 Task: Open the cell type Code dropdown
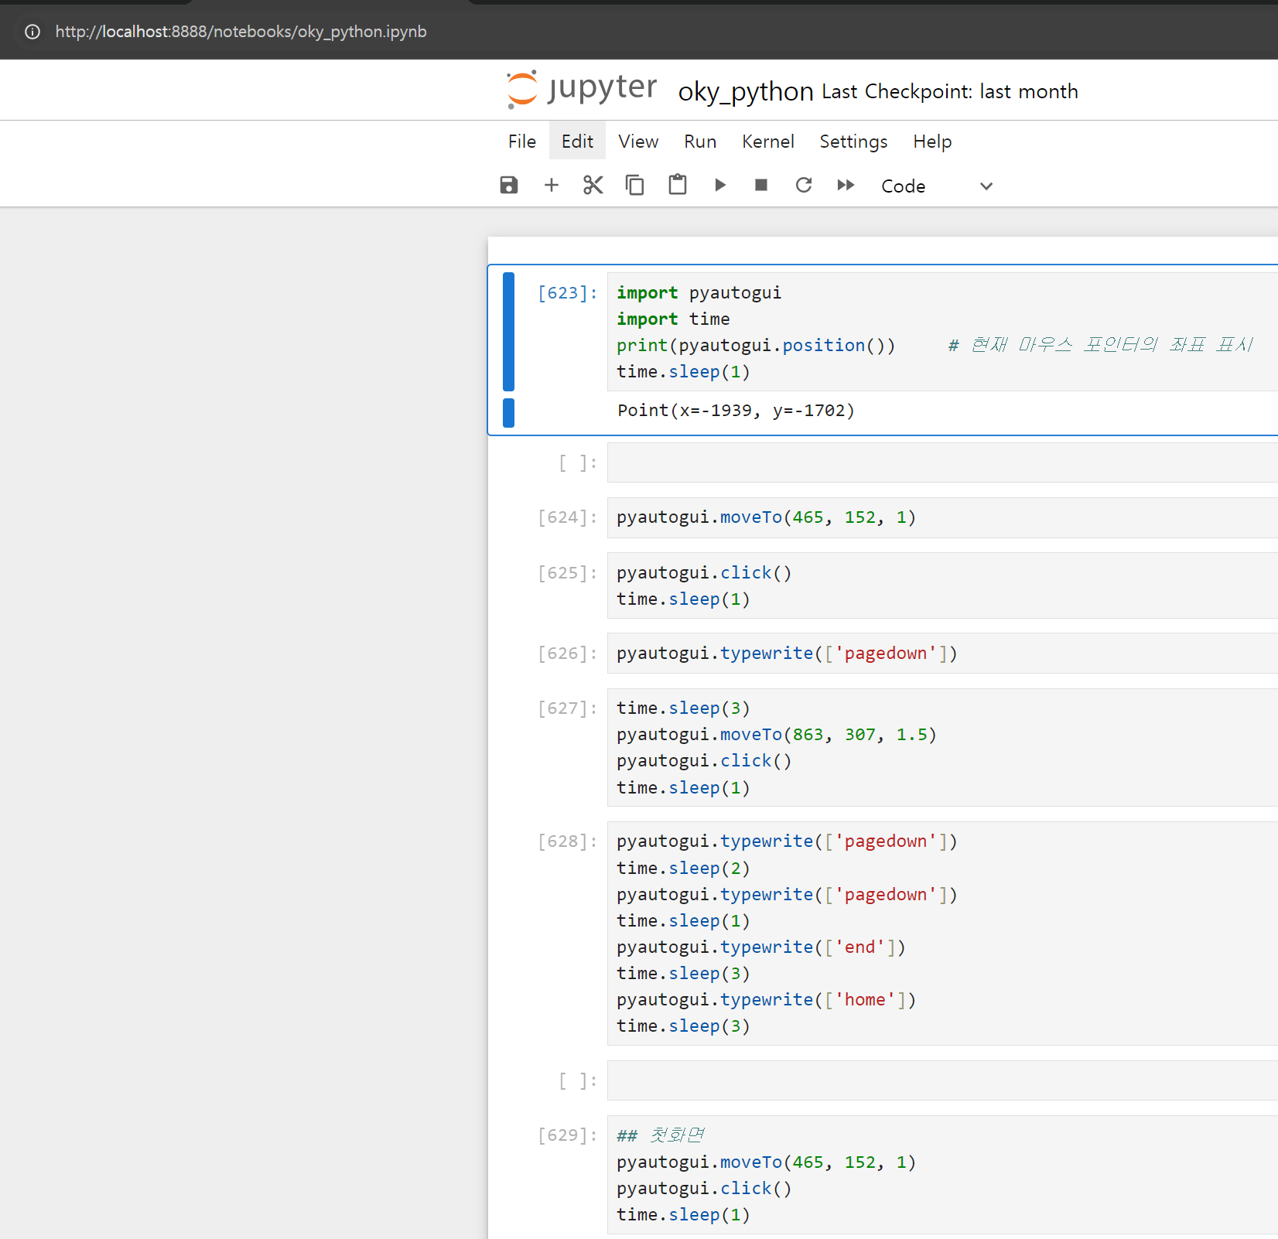936,186
